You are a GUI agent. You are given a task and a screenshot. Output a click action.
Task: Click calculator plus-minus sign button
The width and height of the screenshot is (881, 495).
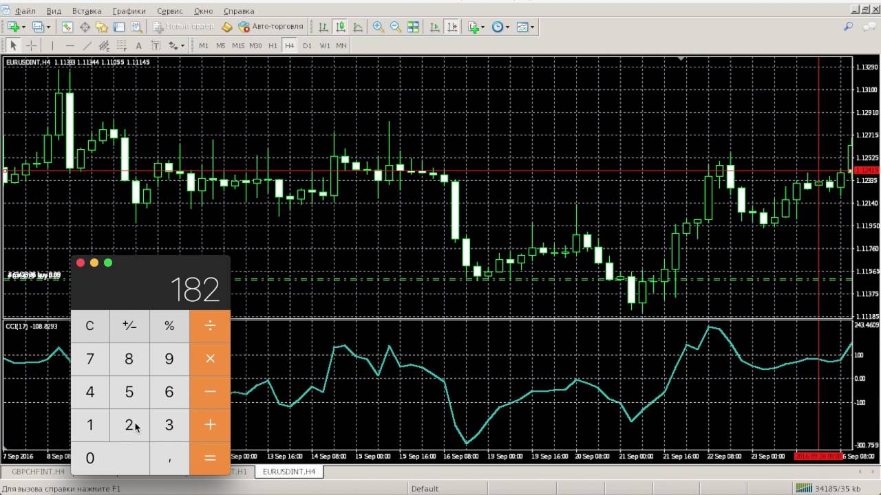pos(129,326)
